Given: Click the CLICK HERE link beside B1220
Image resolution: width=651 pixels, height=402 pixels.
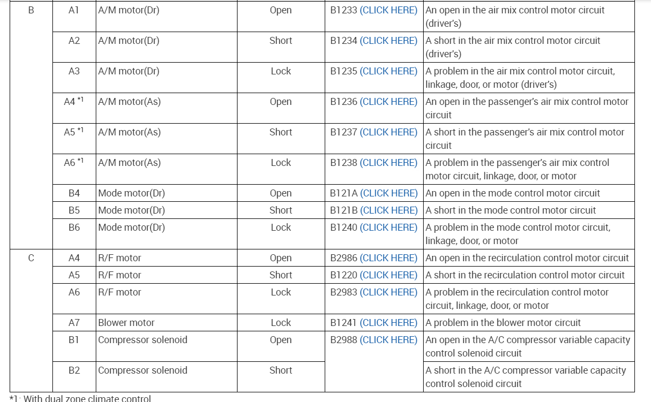Looking at the screenshot, I should click(388, 275).
